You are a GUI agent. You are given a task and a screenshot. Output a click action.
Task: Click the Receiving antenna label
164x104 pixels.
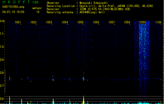tap(60, 12)
